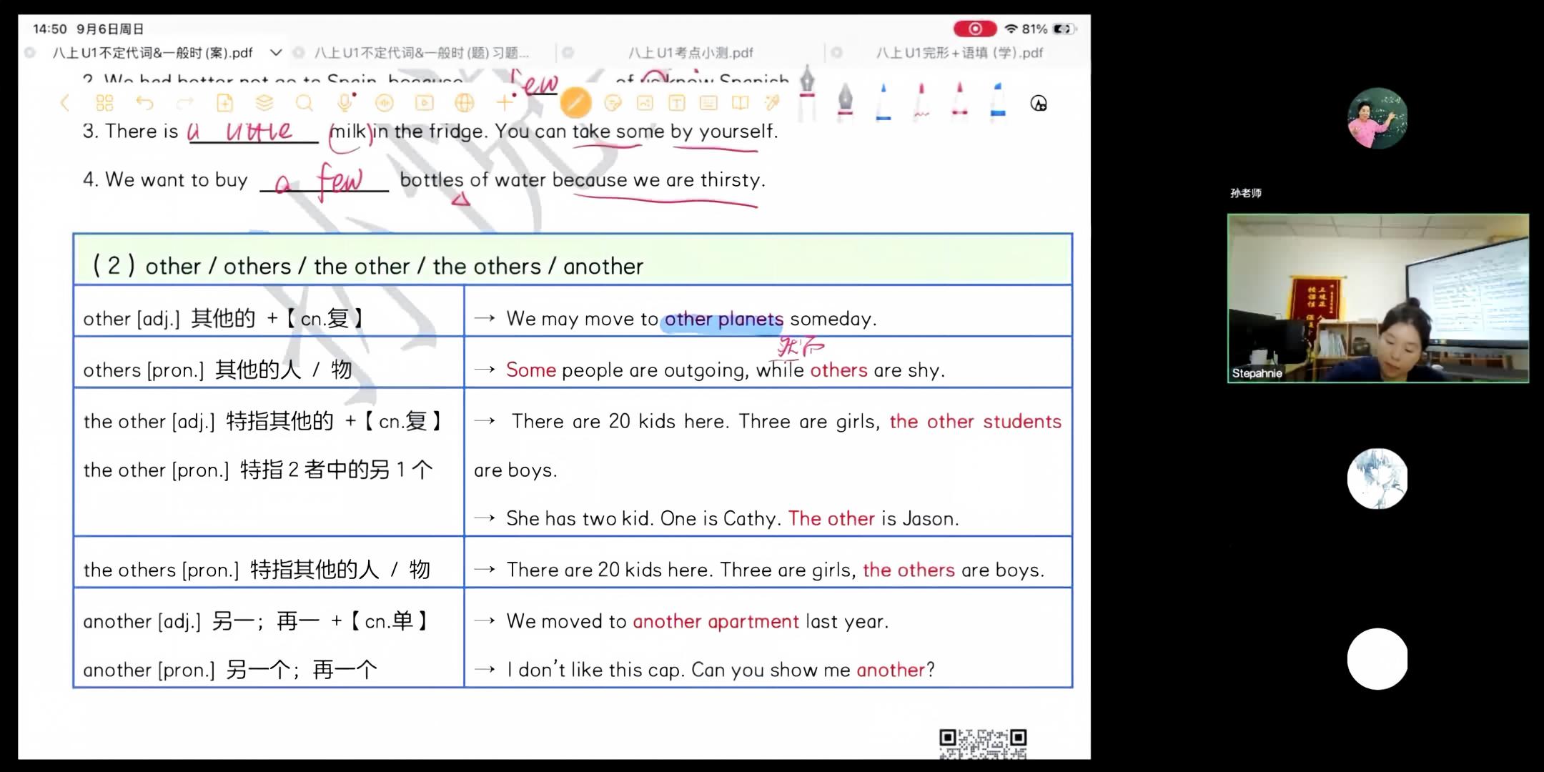Click the faded redo arrow
This screenshot has height=772, width=1544.
tap(185, 103)
